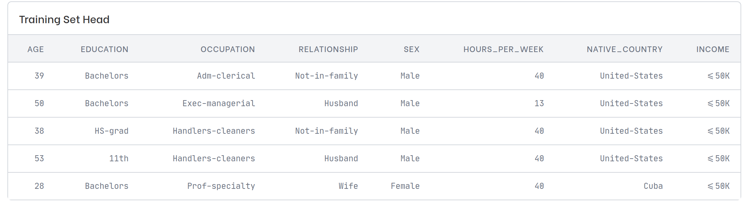
Task: Click the HOURS_PER_WEEK column header
Action: pyautogui.click(x=503, y=49)
